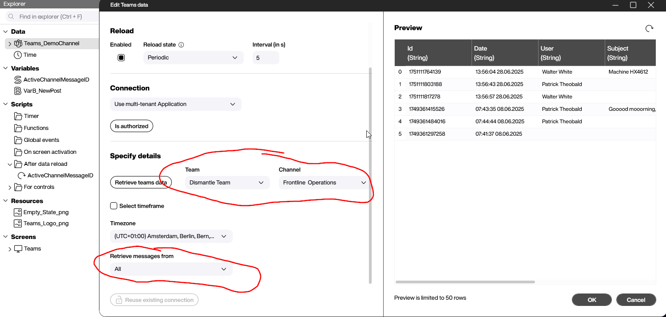Click the info icon next to Reload state
Image resolution: width=666 pixels, height=317 pixels.
(181, 45)
